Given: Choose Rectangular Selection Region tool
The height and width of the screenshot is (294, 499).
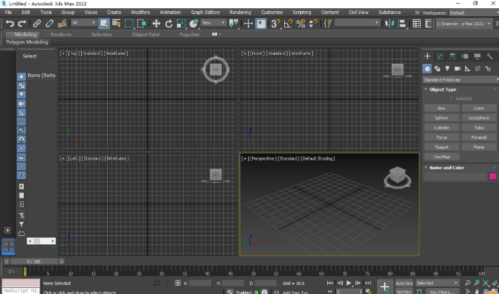Looking at the screenshot, I should click(129, 24).
